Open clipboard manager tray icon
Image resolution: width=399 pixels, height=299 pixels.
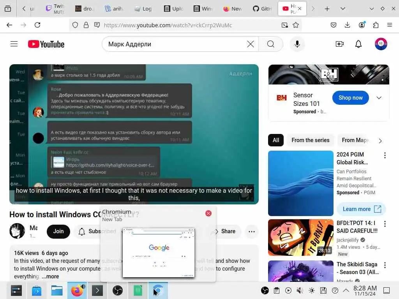pos(277,290)
